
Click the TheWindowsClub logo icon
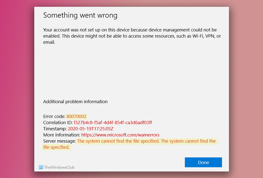41,168
